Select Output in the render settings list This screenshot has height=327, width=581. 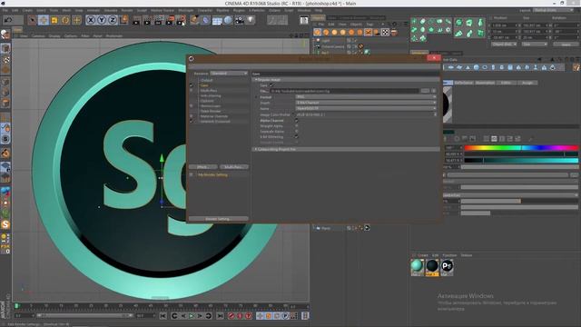(x=207, y=80)
